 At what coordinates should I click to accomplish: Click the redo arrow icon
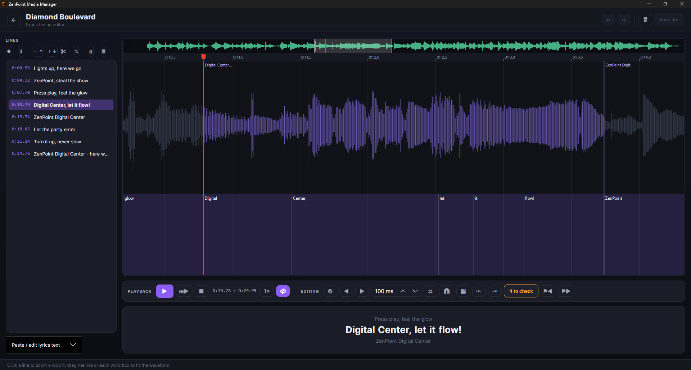click(x=624, y=20)
